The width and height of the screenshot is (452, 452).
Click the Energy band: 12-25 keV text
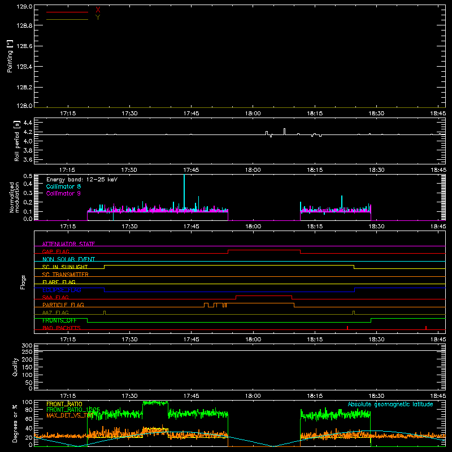click(x=82, y=180)
